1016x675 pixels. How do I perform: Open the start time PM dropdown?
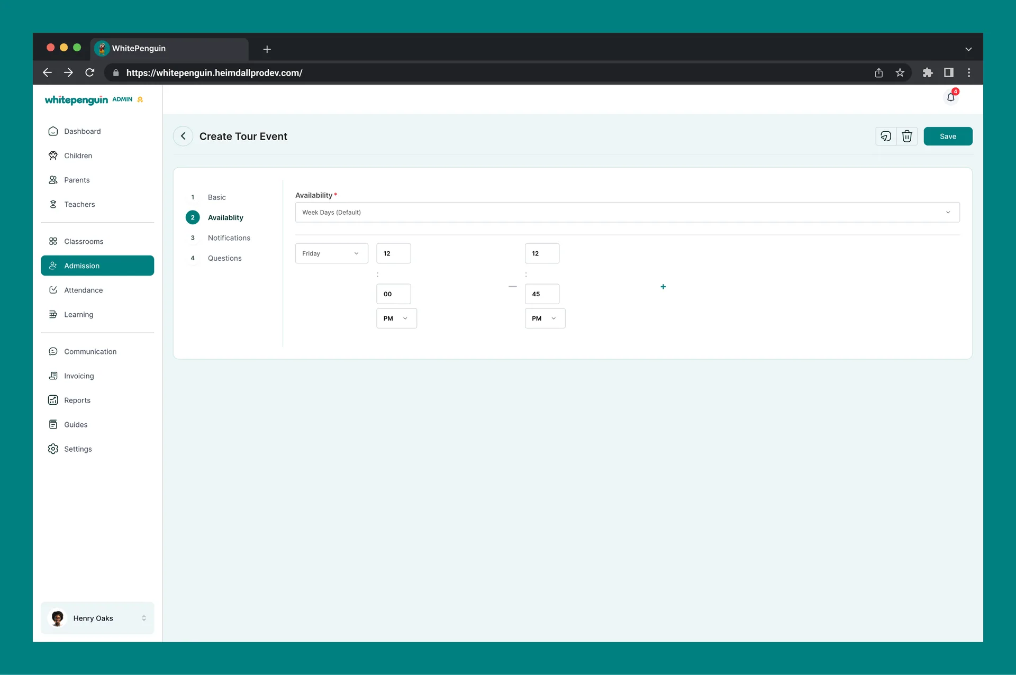pyautogui.click(x=396, y=318)
